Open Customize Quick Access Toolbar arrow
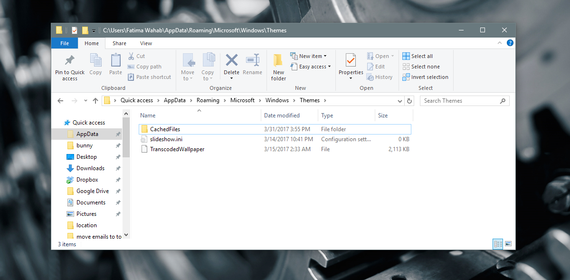Screen dimensions: 570x280 point(94,31)
